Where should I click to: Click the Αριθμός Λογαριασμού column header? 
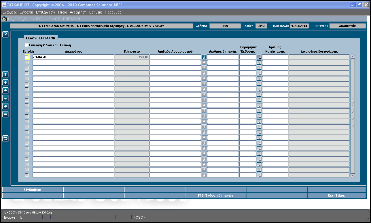pyautogui.click(x=175, y=51)
